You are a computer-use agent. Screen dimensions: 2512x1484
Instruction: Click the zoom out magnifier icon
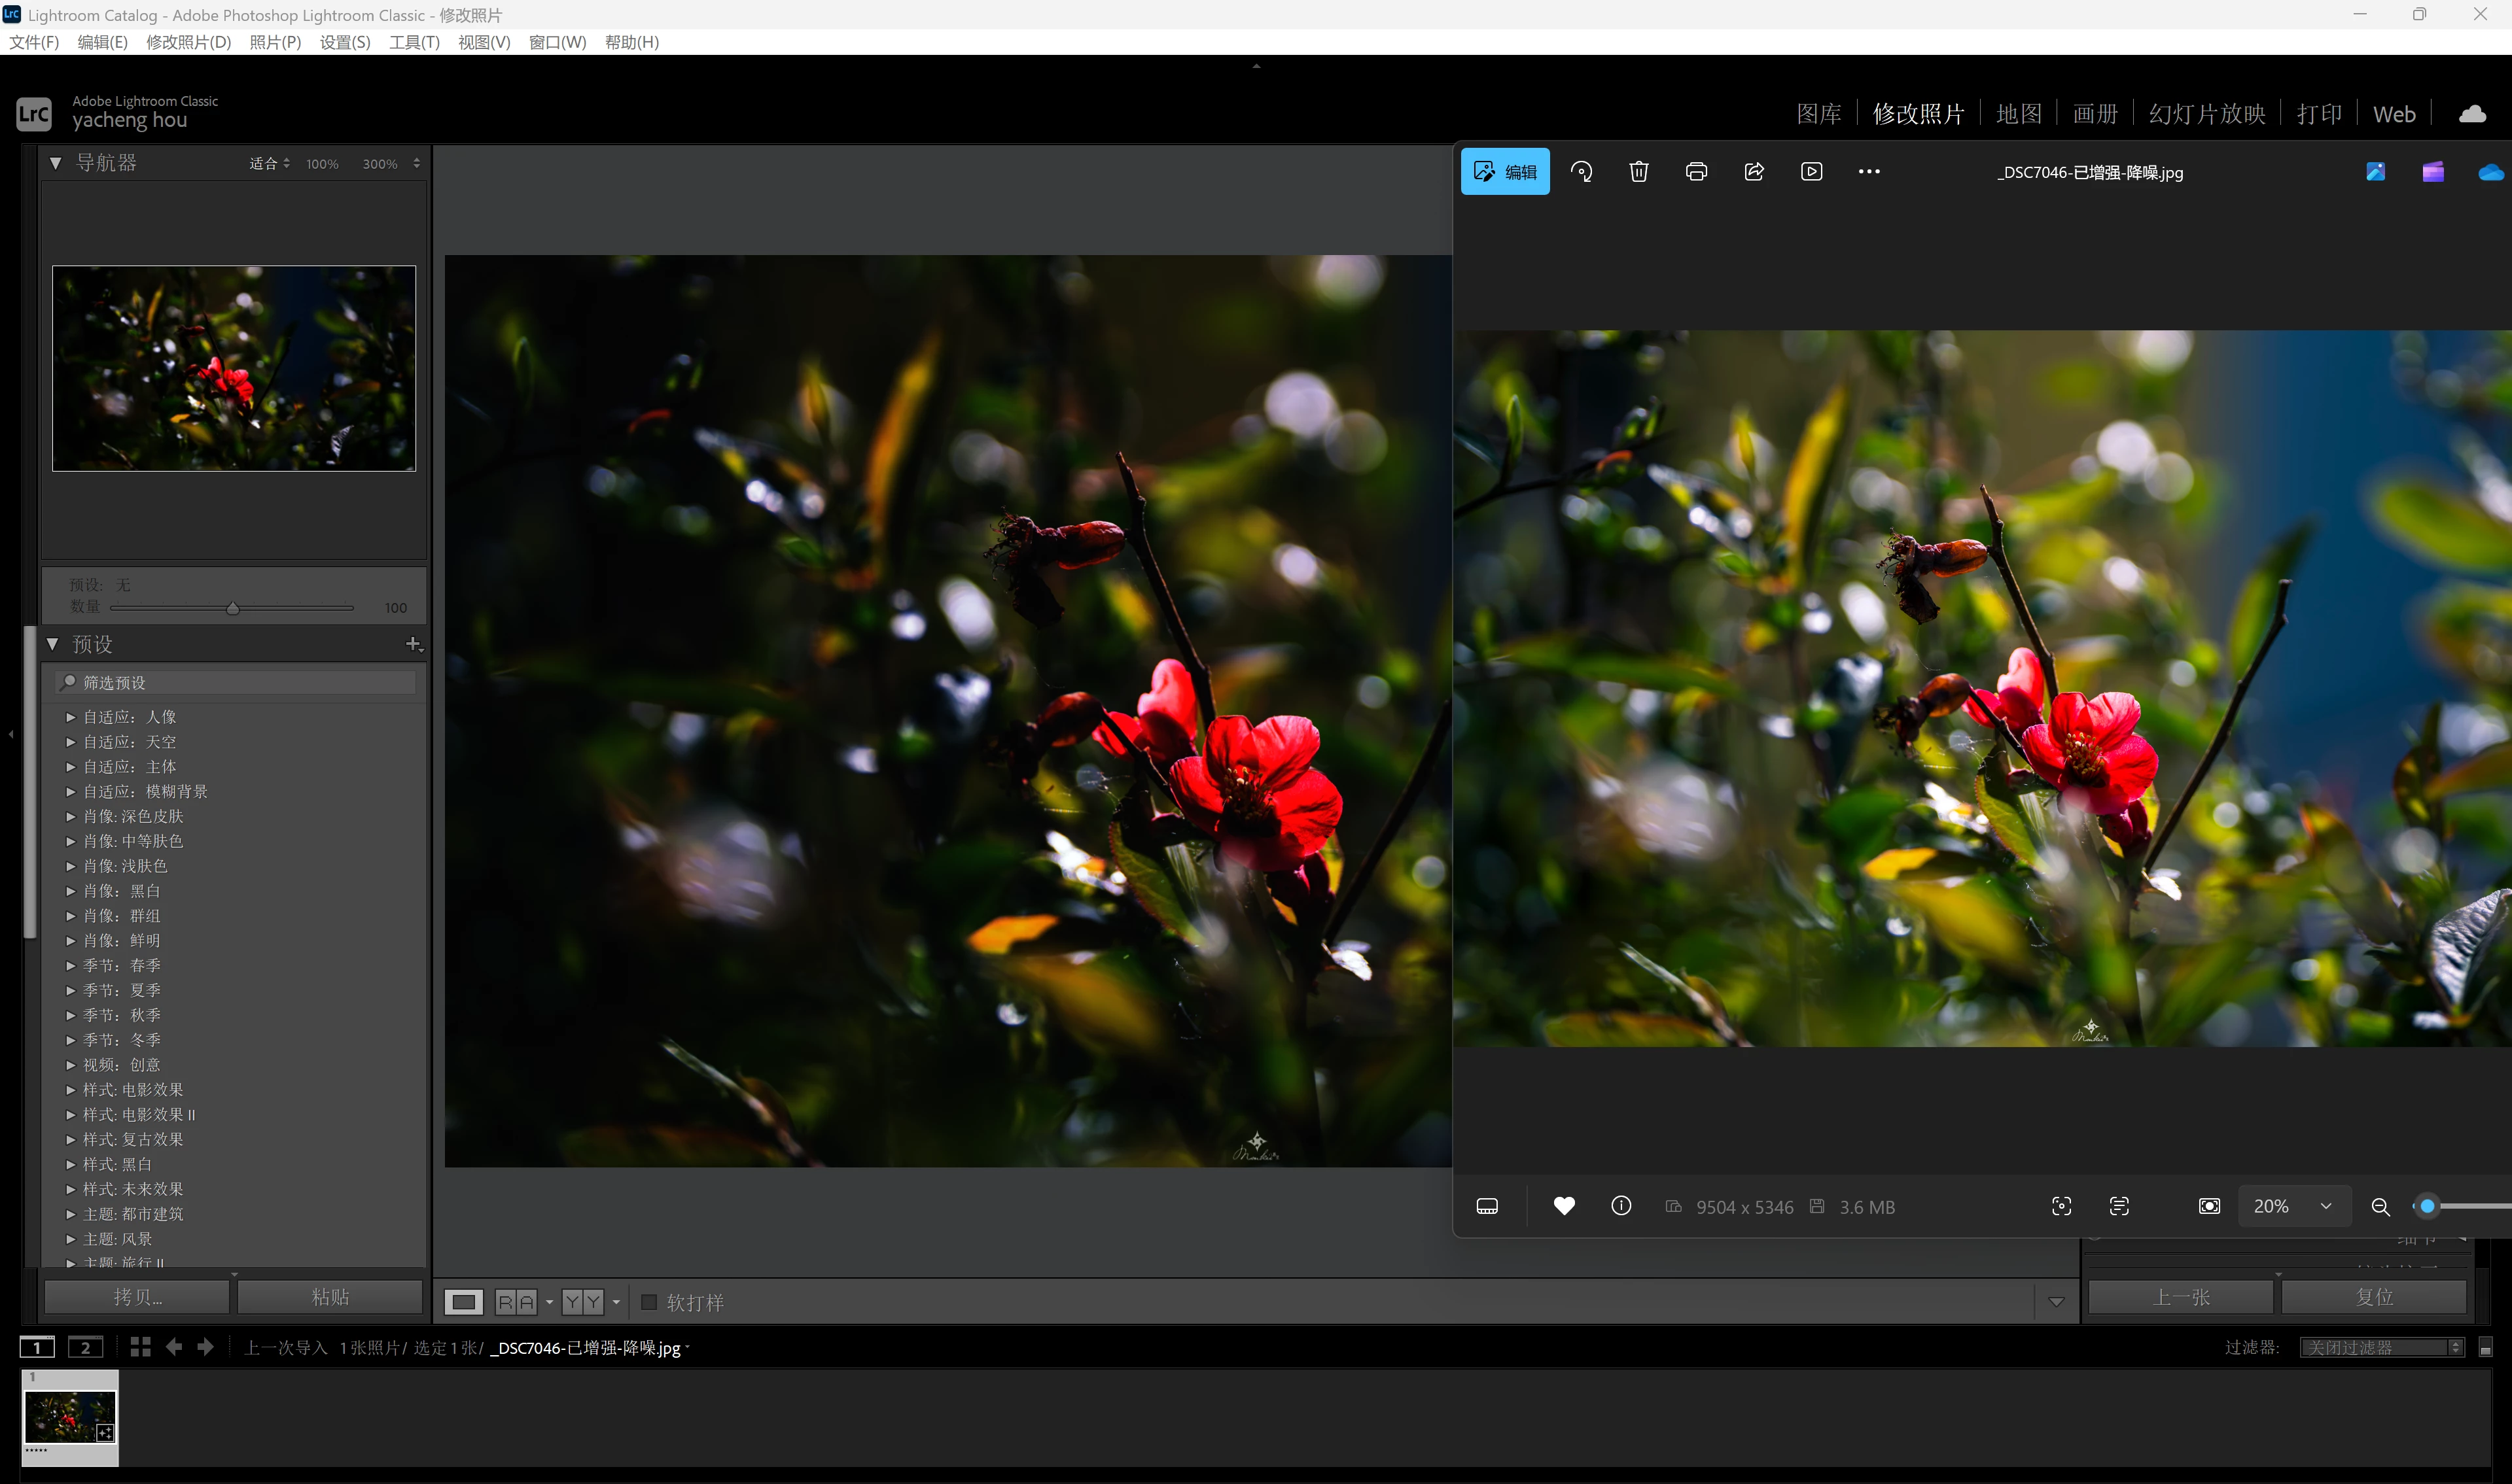[x=2381, y=1207]
